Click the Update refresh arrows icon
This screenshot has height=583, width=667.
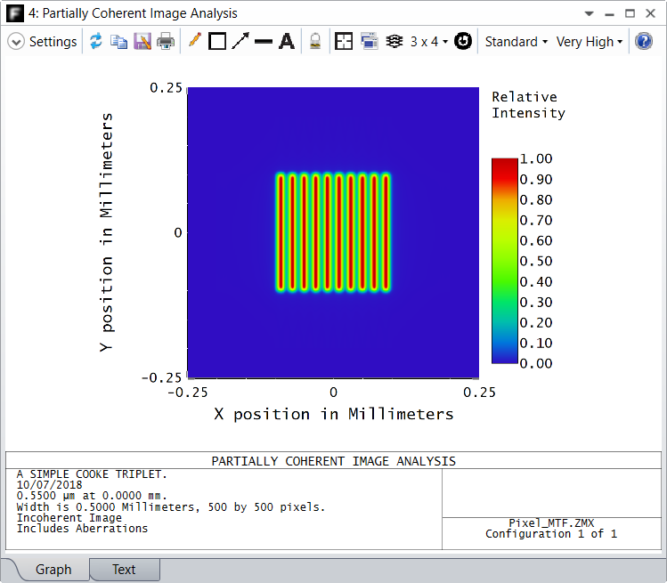96,41
